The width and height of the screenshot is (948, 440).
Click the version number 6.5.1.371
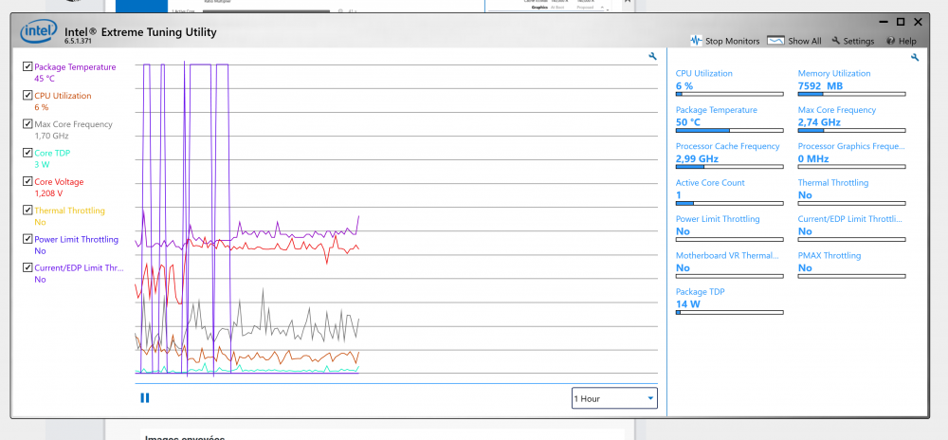(x=80, y=42)
